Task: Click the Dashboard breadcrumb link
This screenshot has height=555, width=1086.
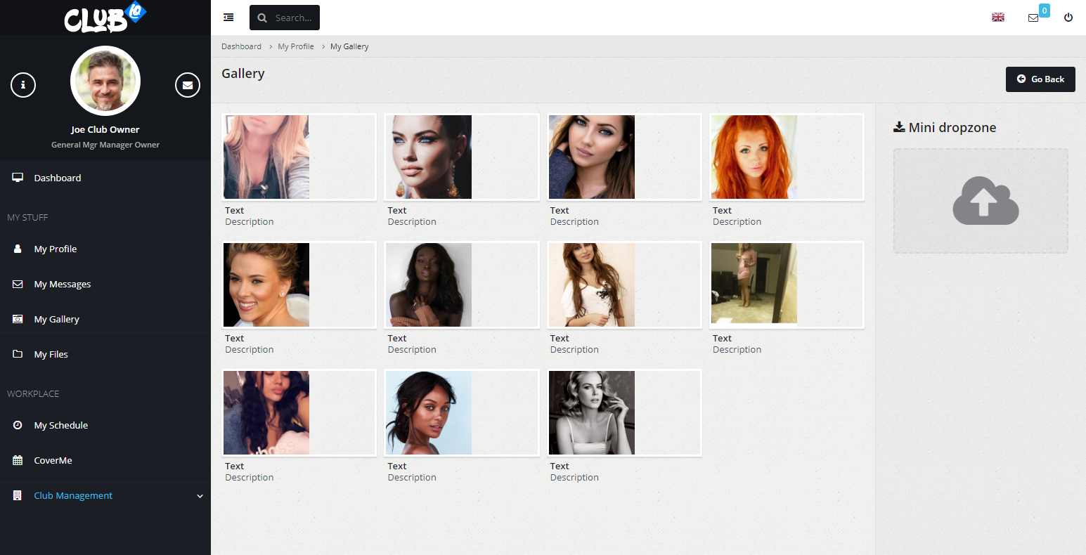Action: [x=241, y=46]
